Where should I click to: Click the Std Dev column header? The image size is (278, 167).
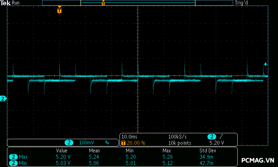pos(207,151)
